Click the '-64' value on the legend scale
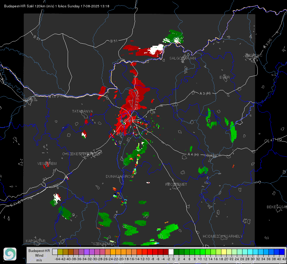Screen dimensions: 287x264 (57, 259)
